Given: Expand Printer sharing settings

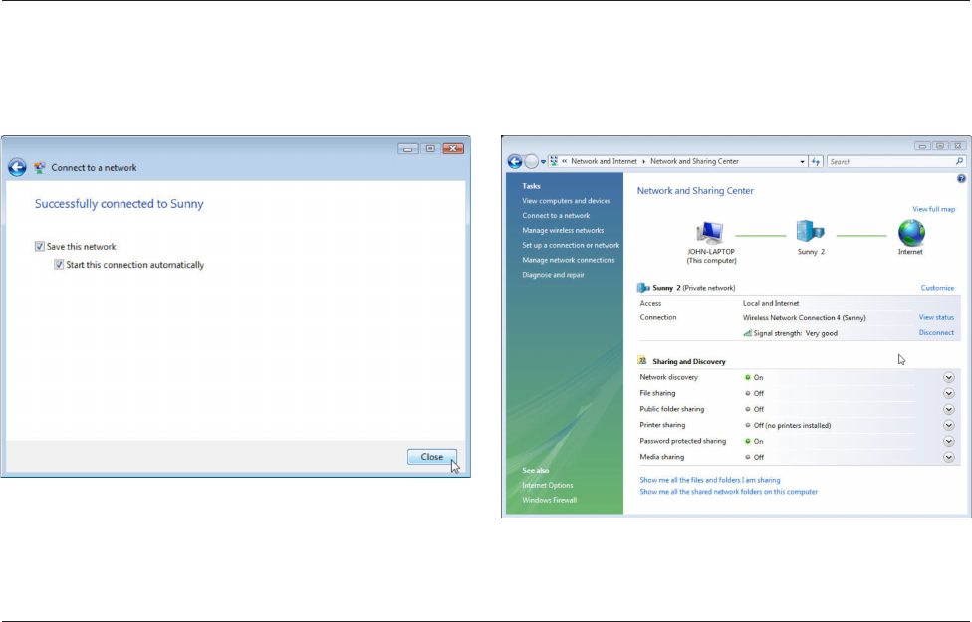Looking at the screenshot, I should point(948,425).
